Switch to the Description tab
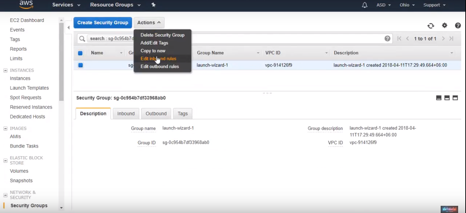466x213 pixels. [93, 114]
